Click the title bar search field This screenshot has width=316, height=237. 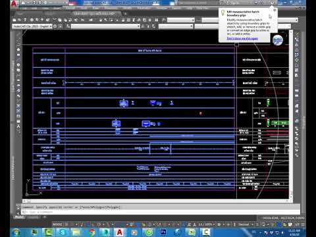[198, 3]
